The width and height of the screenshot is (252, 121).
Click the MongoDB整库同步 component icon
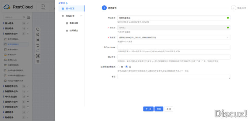point(5,81)
